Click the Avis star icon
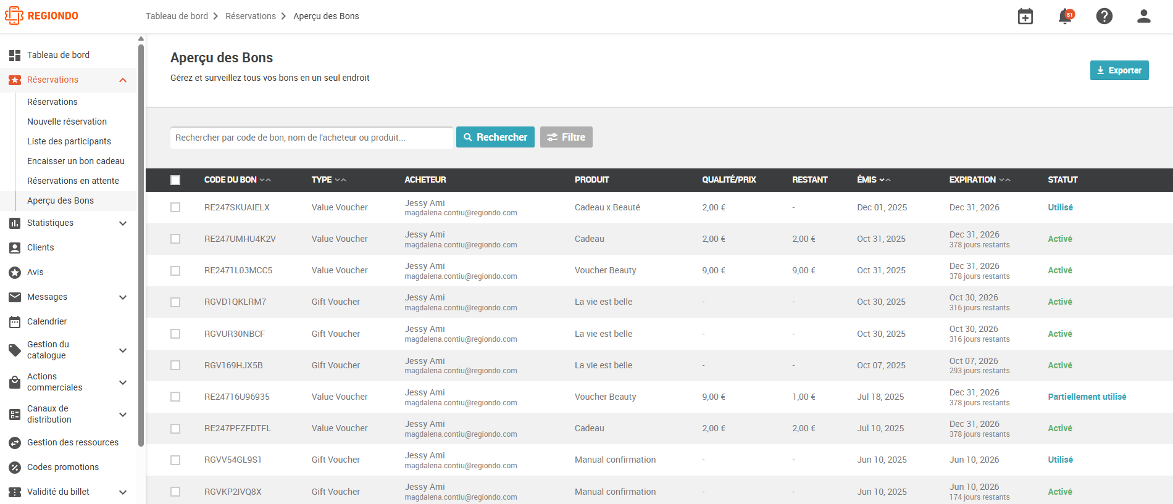The image size is (1173, 504). pos(15,273)
